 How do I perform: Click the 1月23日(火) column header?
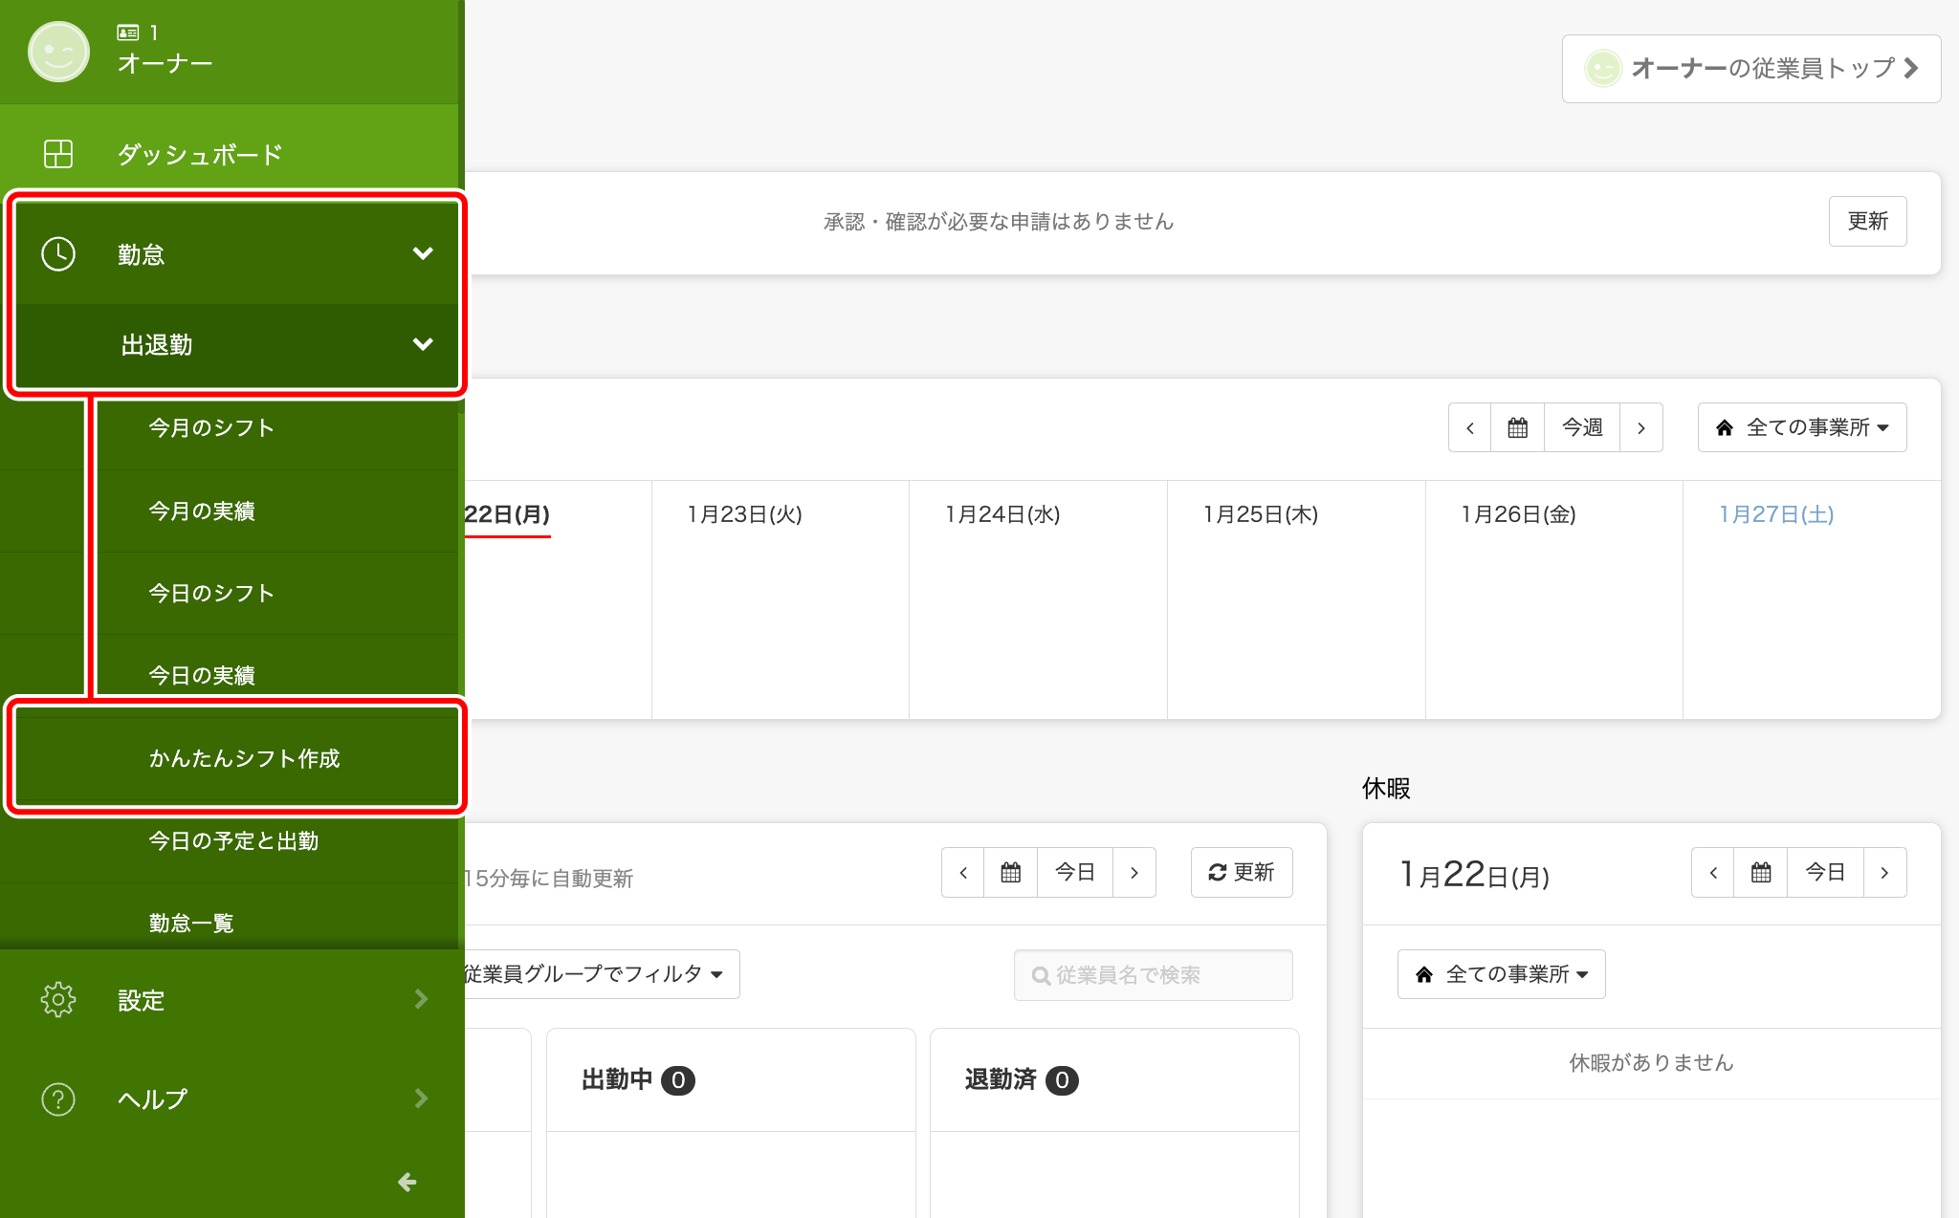pyautogui.click(x=745, y=514)
